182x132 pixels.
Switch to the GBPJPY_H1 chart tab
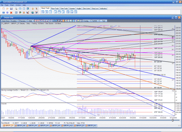(x=91, y=126)
